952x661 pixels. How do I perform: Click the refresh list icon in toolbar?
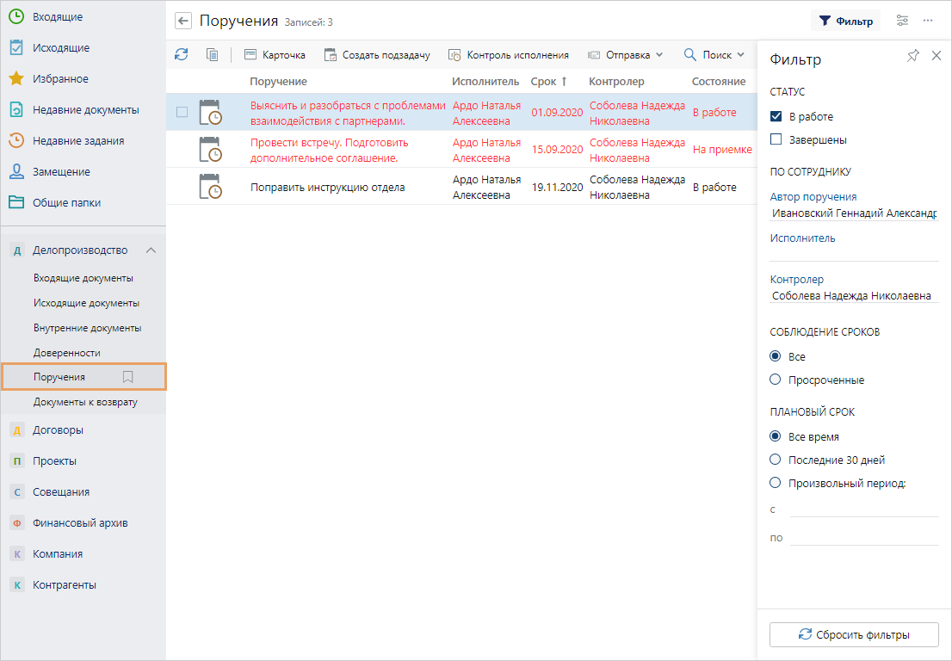coord(181,54)
